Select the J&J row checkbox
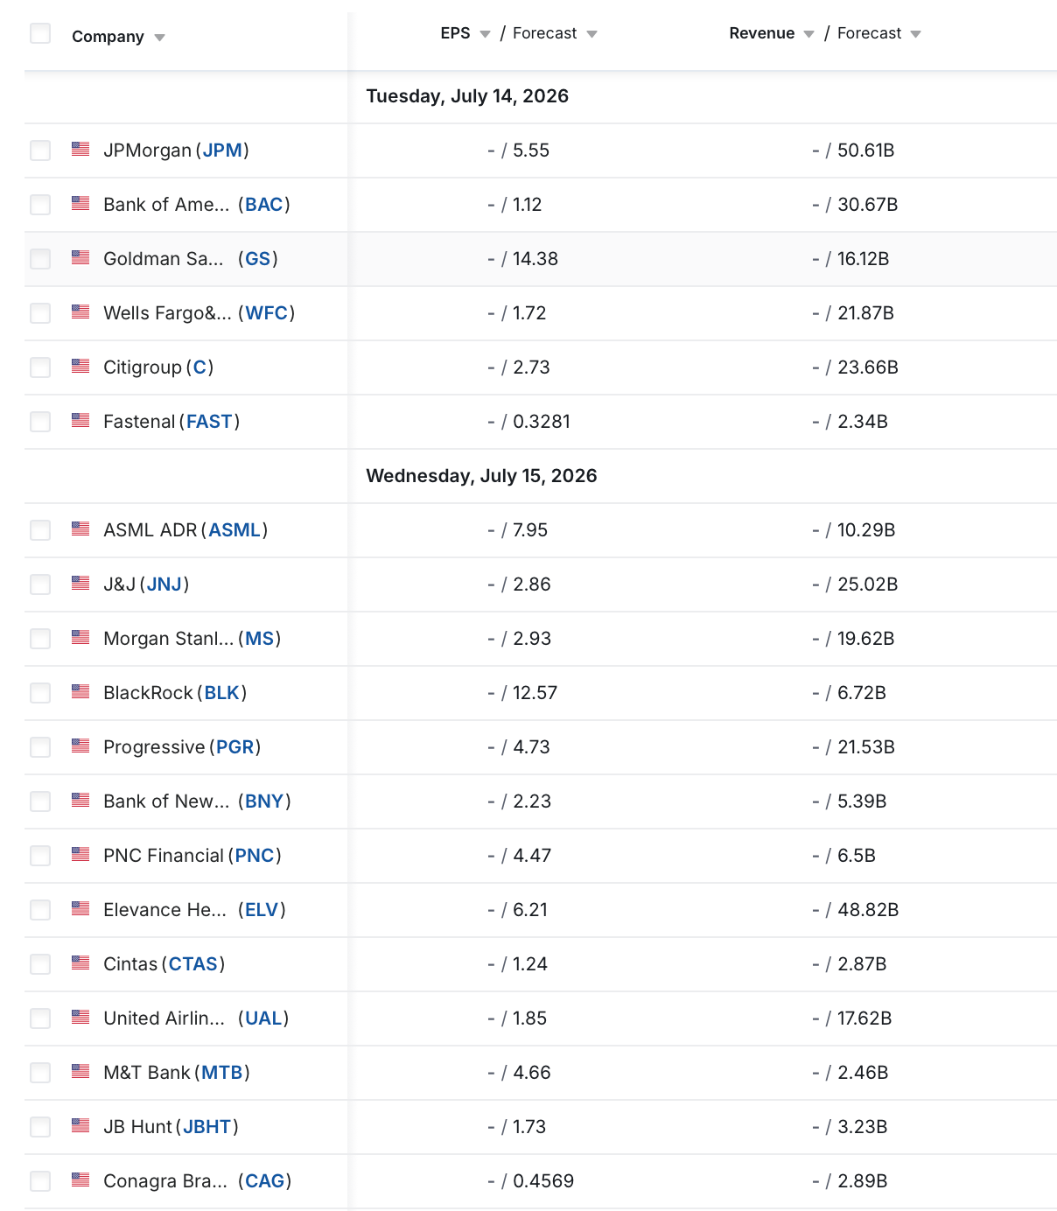Viewport: 1057px width, 1211px height. [x=40, y=584]
